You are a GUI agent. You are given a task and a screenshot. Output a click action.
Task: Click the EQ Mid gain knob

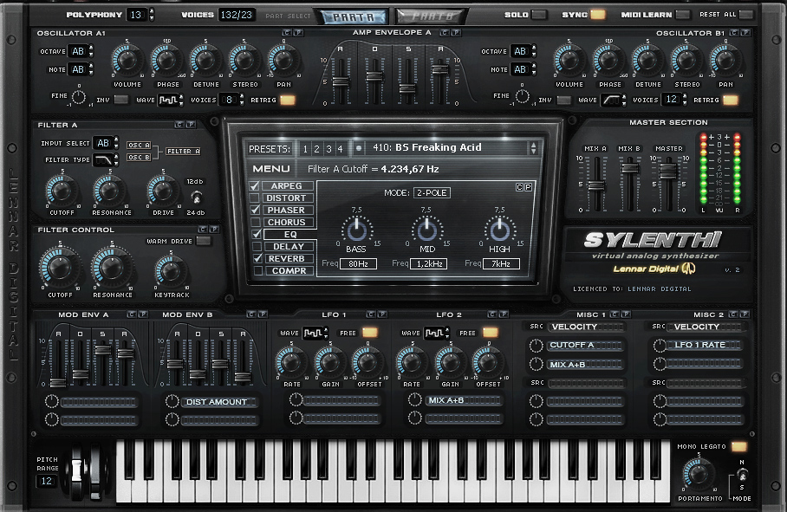(426, 230)
